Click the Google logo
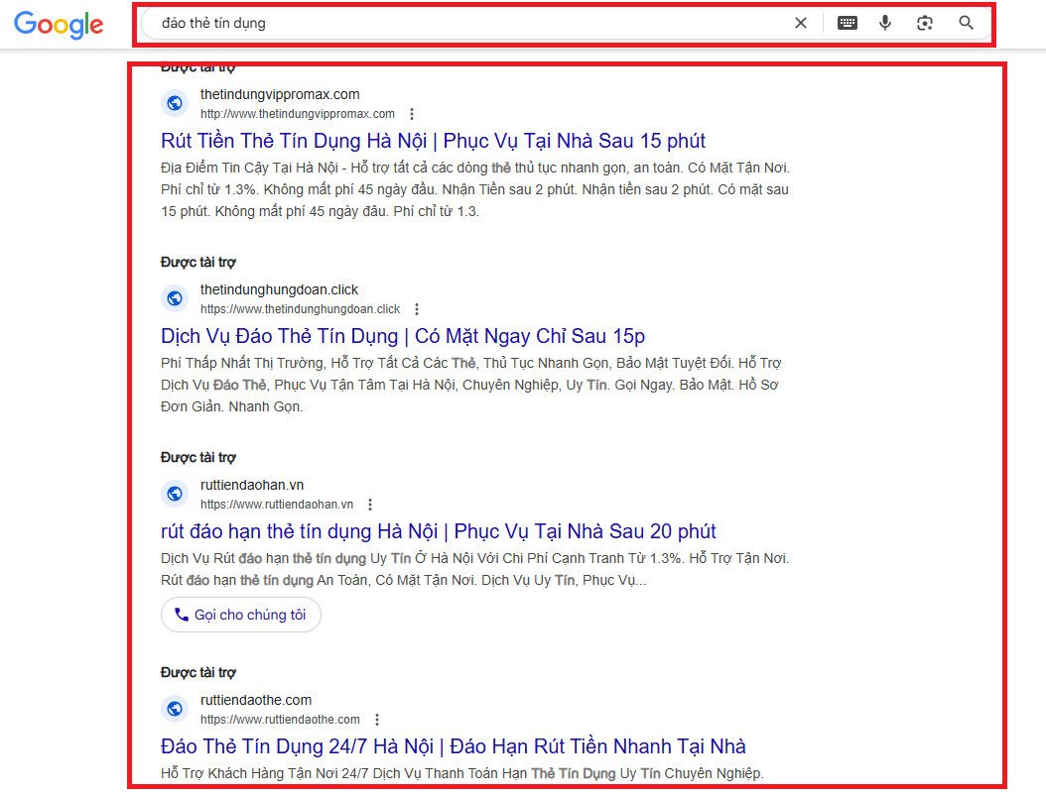 [59, 25]
